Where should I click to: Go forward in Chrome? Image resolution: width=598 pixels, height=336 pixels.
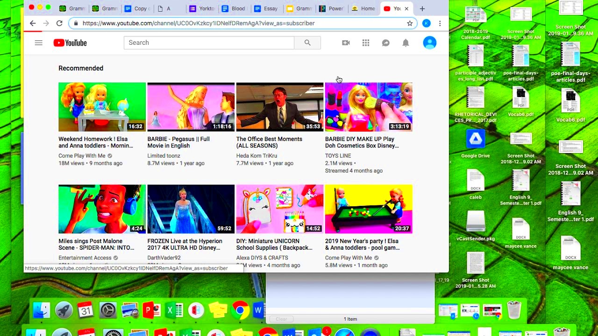tap(46, 23)
